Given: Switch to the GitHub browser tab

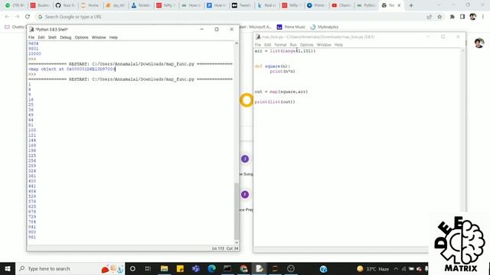Looking at the screenshot, I should click(x=65, y=5).
